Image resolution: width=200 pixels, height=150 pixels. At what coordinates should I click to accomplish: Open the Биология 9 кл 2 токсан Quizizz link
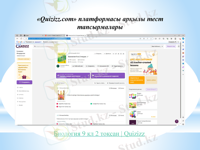[x=100, y=134]
